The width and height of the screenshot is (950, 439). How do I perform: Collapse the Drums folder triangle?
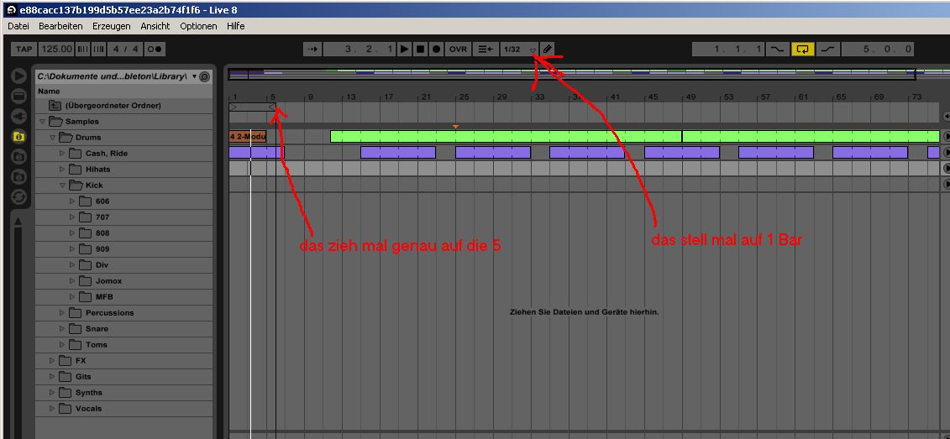[x=52, y=138]
